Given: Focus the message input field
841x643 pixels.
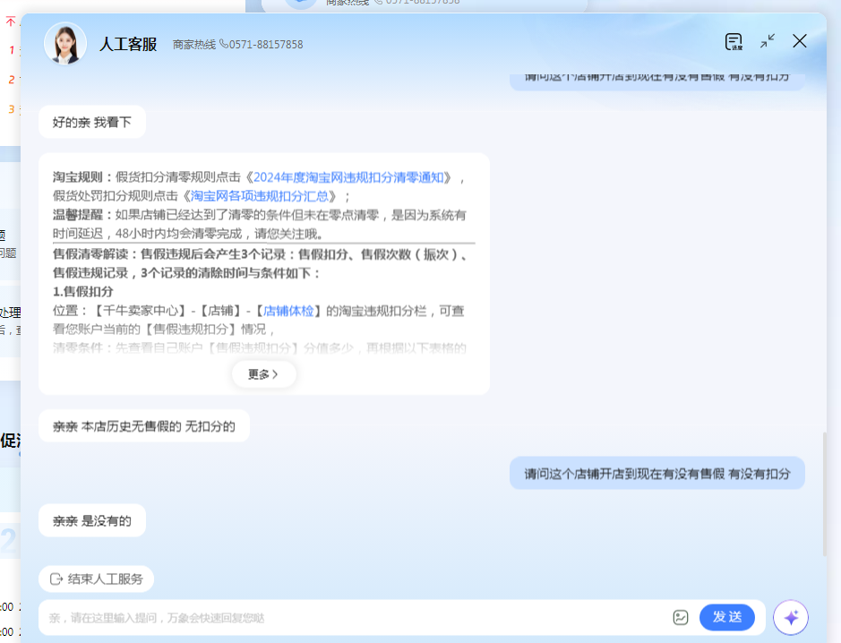Looking at the screenshot, I should pos(354,618).
